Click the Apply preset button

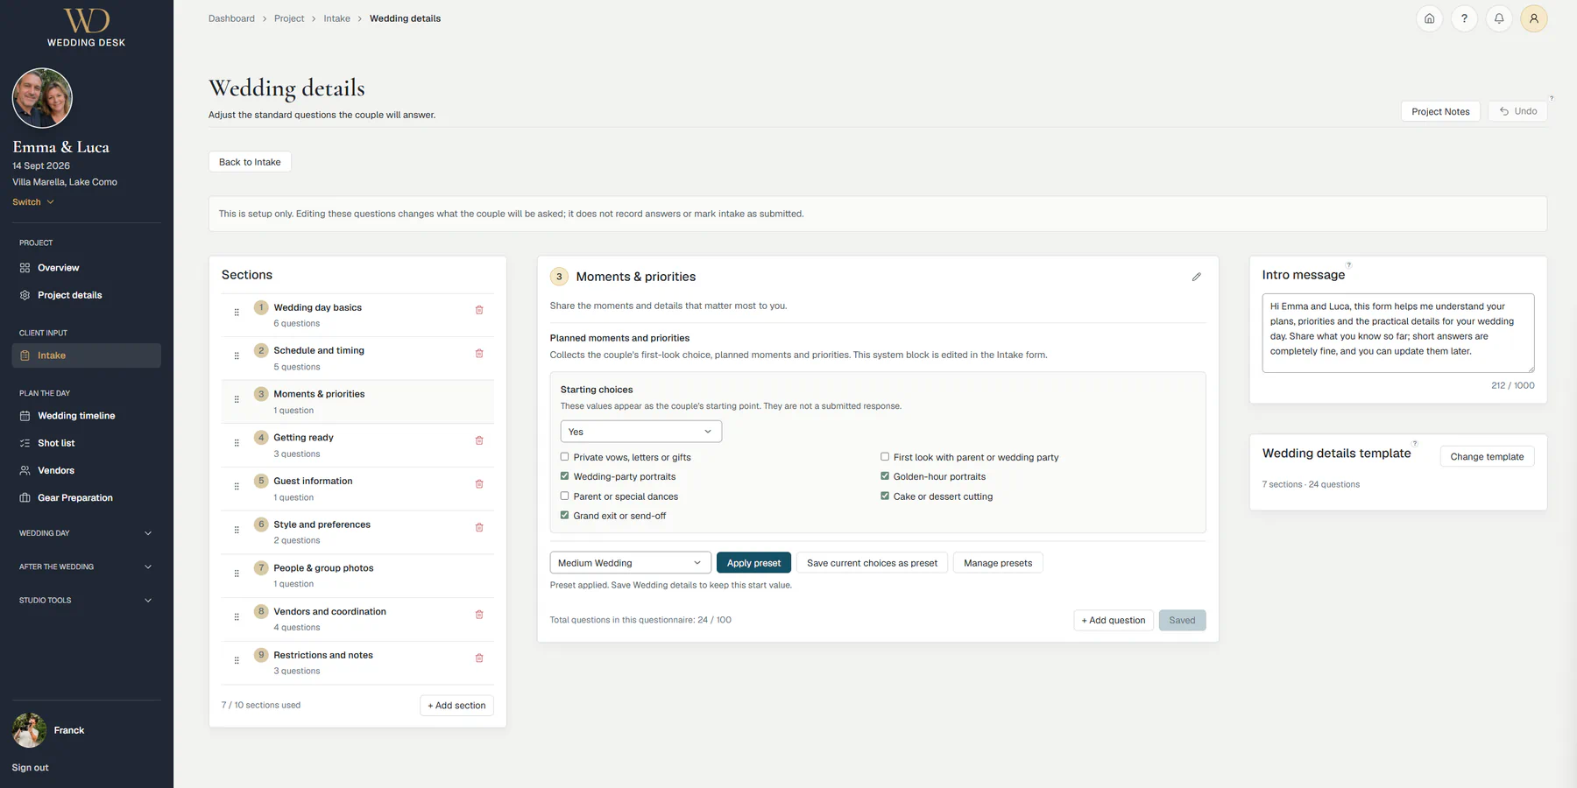pyautogui.click(x=753, y=563)
